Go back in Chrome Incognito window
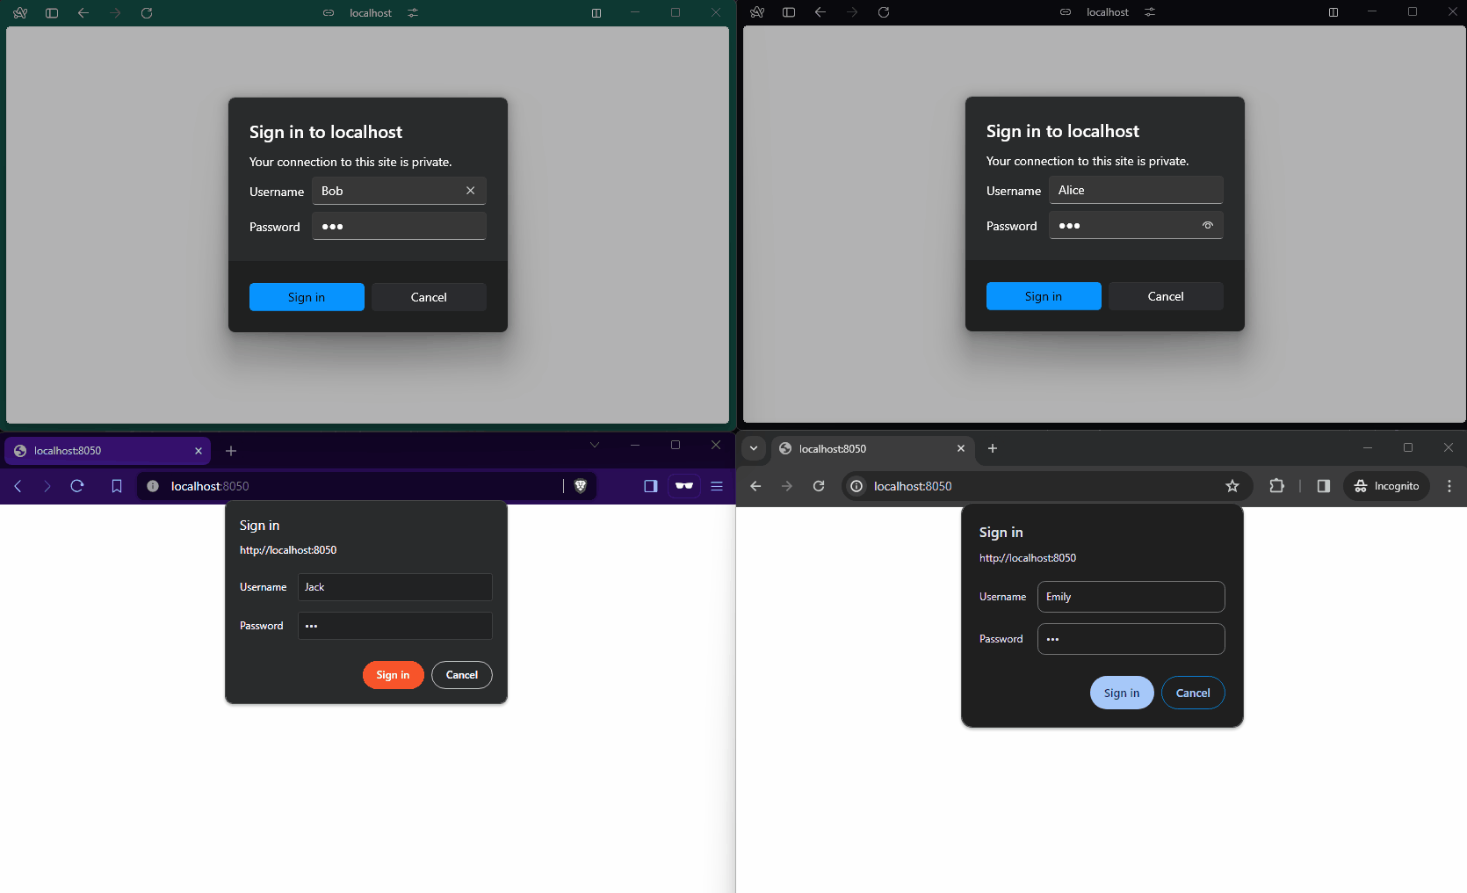The image size is (1467, 893). (755, 486)
